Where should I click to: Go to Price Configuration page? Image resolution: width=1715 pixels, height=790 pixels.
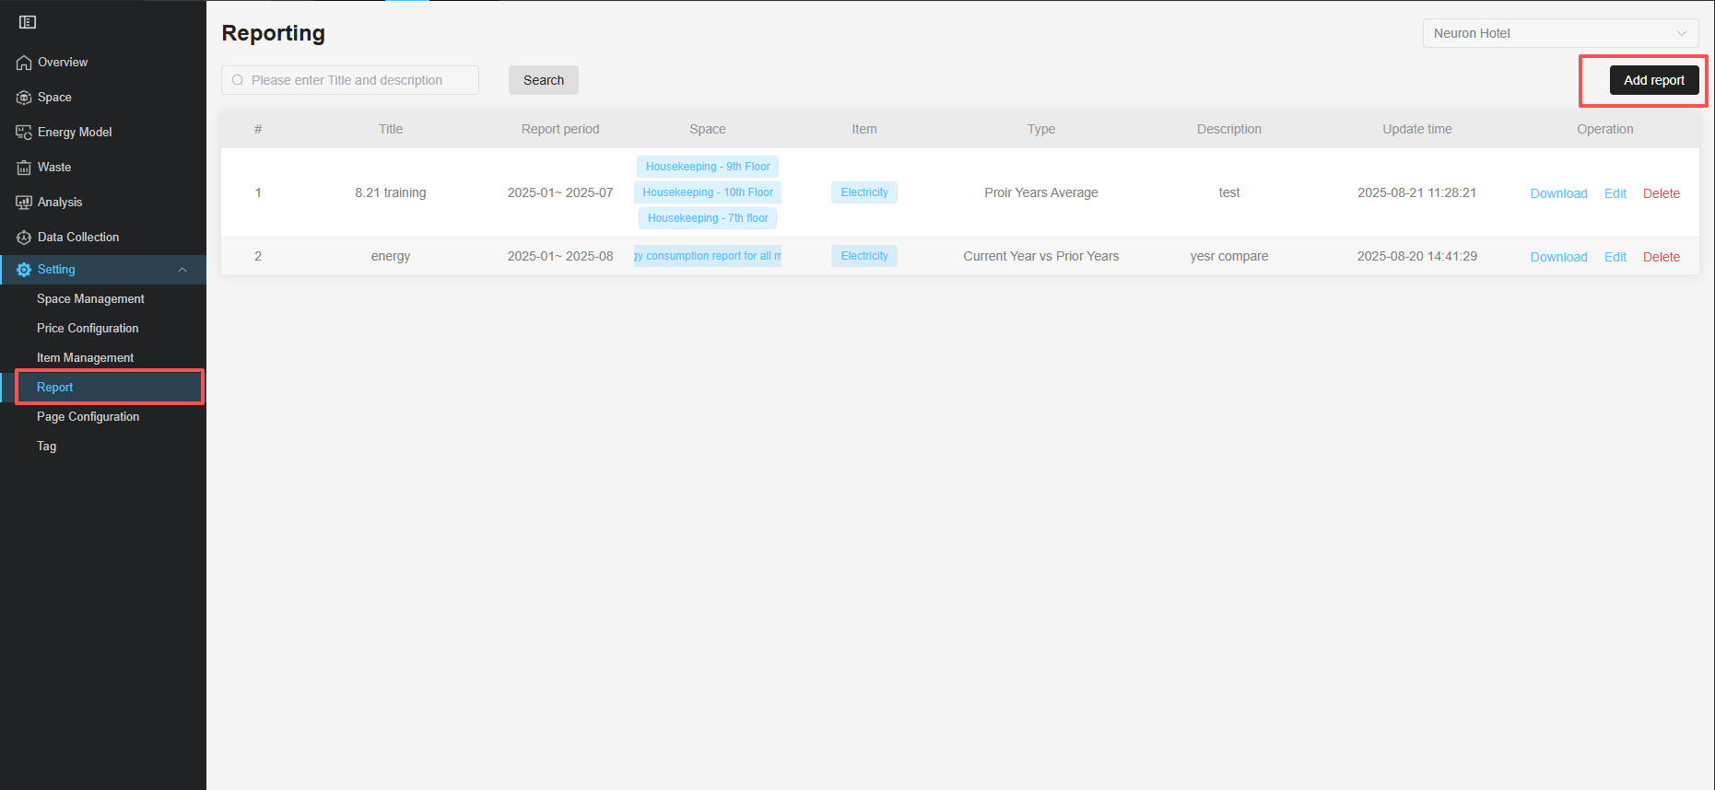(x=88, y=329)
